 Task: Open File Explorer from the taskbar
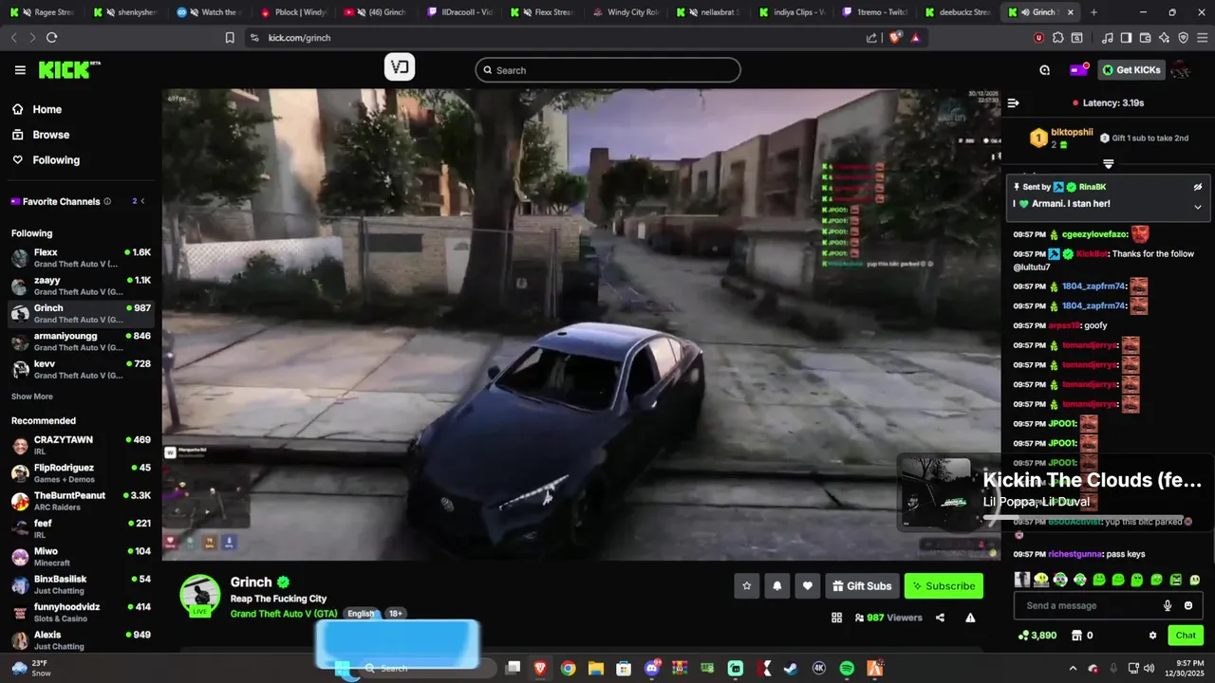point(595,669)
